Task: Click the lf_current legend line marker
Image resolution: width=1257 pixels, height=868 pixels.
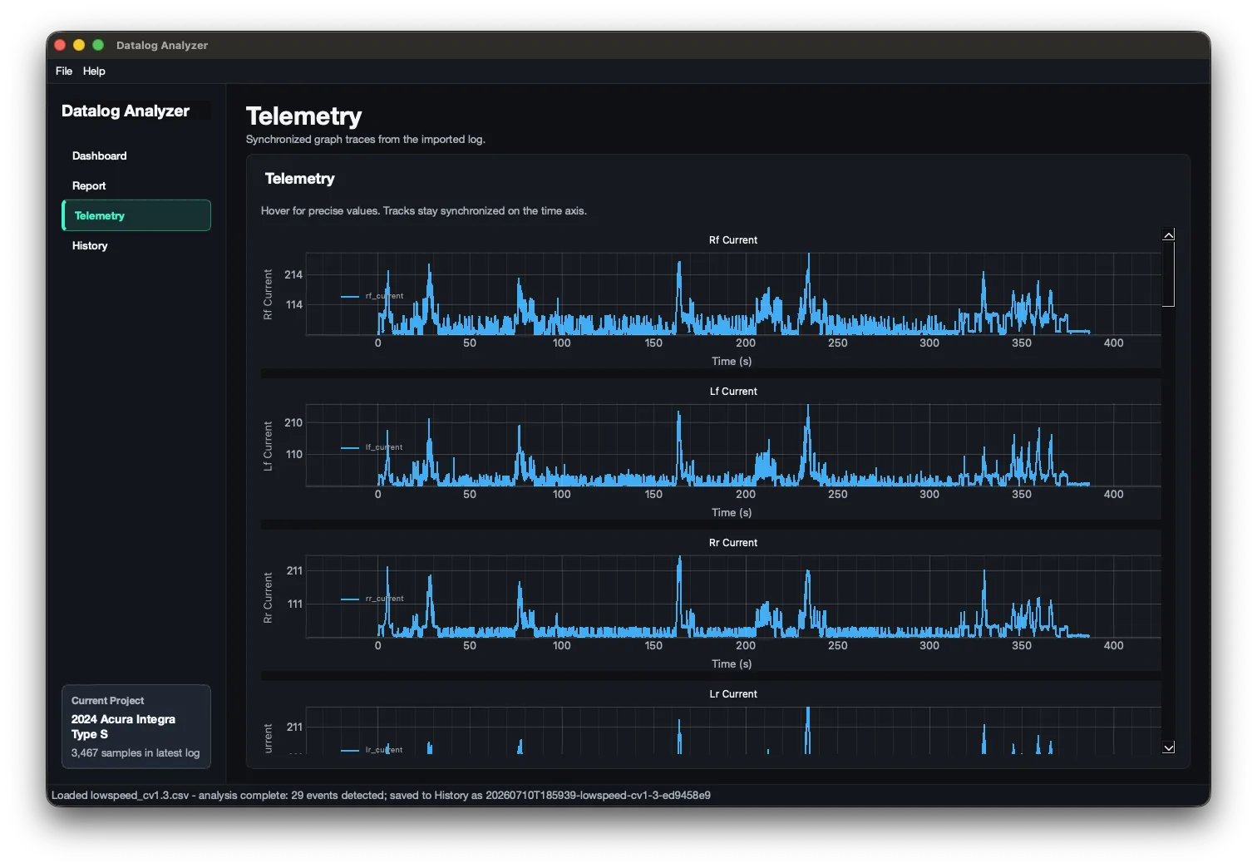Action: pos(350,447)
